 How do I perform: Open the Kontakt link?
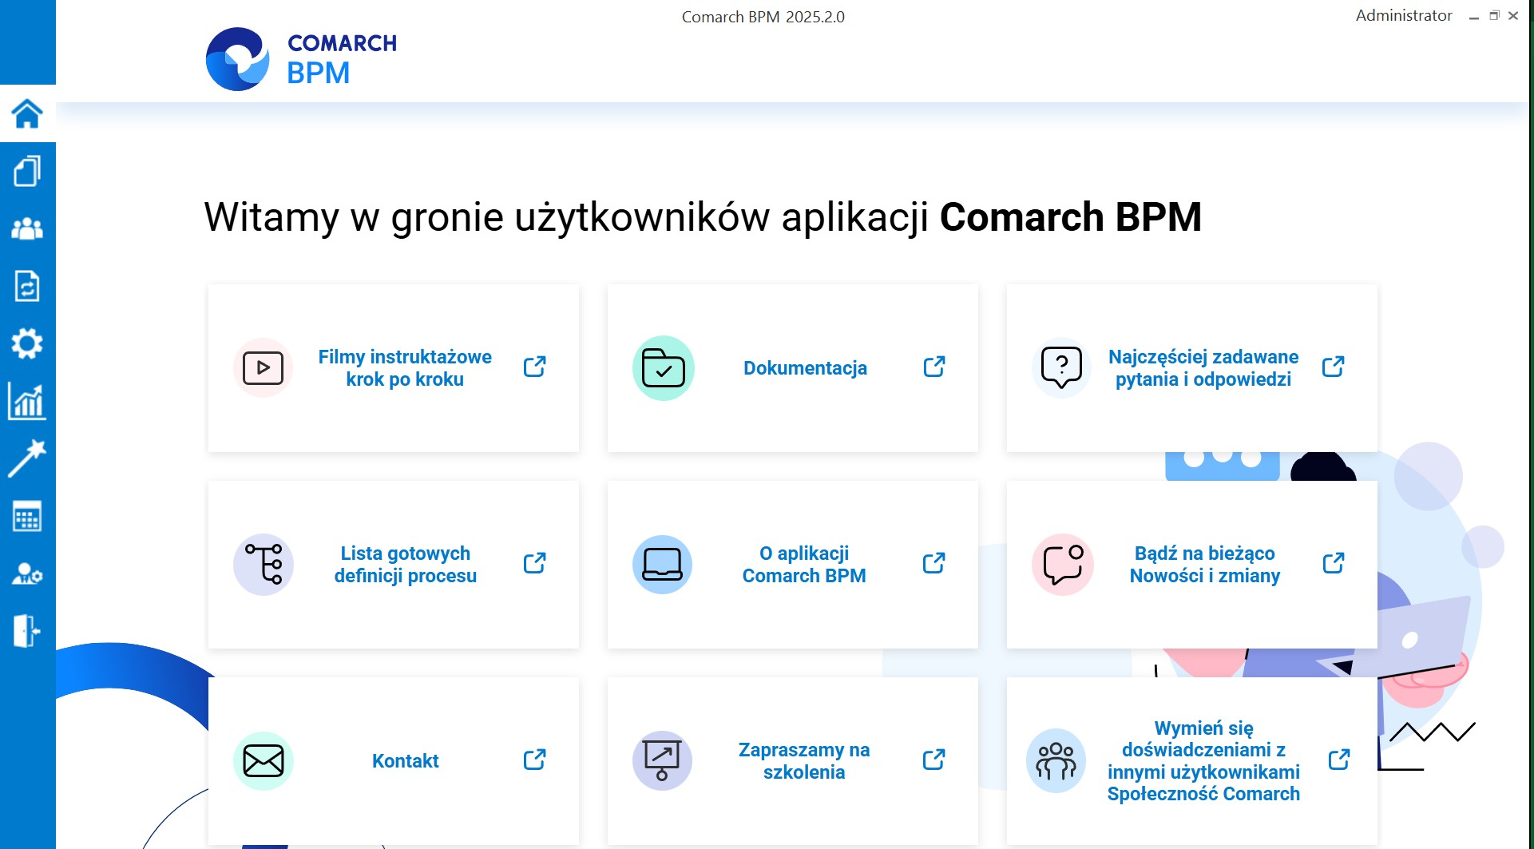406,761
